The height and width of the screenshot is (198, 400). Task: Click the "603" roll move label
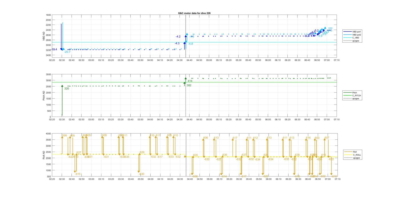317,138
